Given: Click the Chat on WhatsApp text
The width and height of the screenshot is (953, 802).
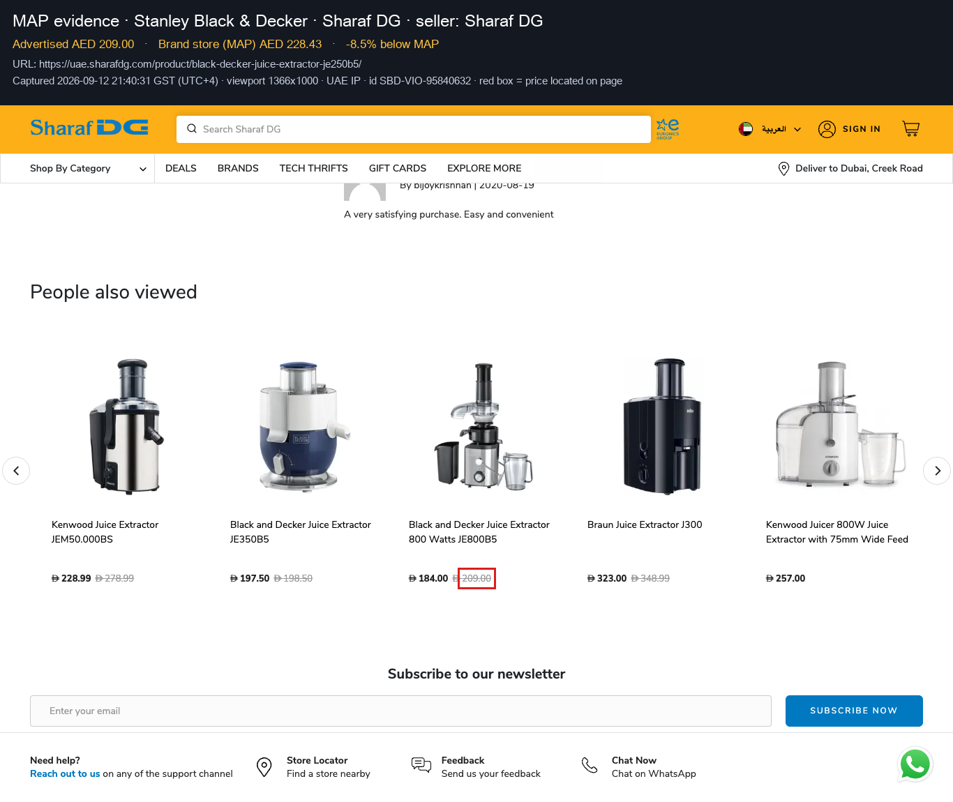Looking at the screenshot, I should pyautogui.click(x=654, y=774).
